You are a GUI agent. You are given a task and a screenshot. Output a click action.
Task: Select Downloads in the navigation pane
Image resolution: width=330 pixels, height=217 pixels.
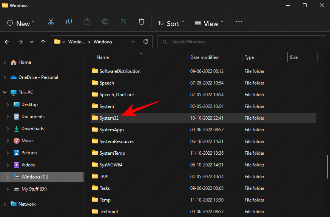tap(32, 129)
